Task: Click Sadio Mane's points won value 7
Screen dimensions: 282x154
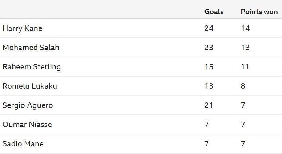Action: (243, 144)
